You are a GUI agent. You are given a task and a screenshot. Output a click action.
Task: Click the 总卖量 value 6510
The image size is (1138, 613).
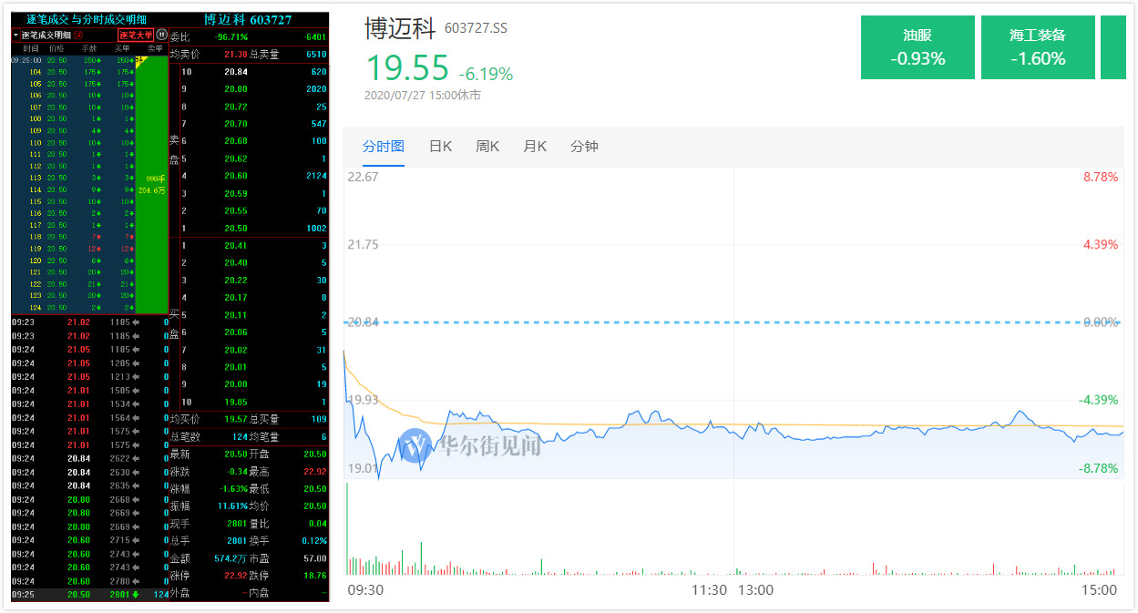(x=316, y=54)
